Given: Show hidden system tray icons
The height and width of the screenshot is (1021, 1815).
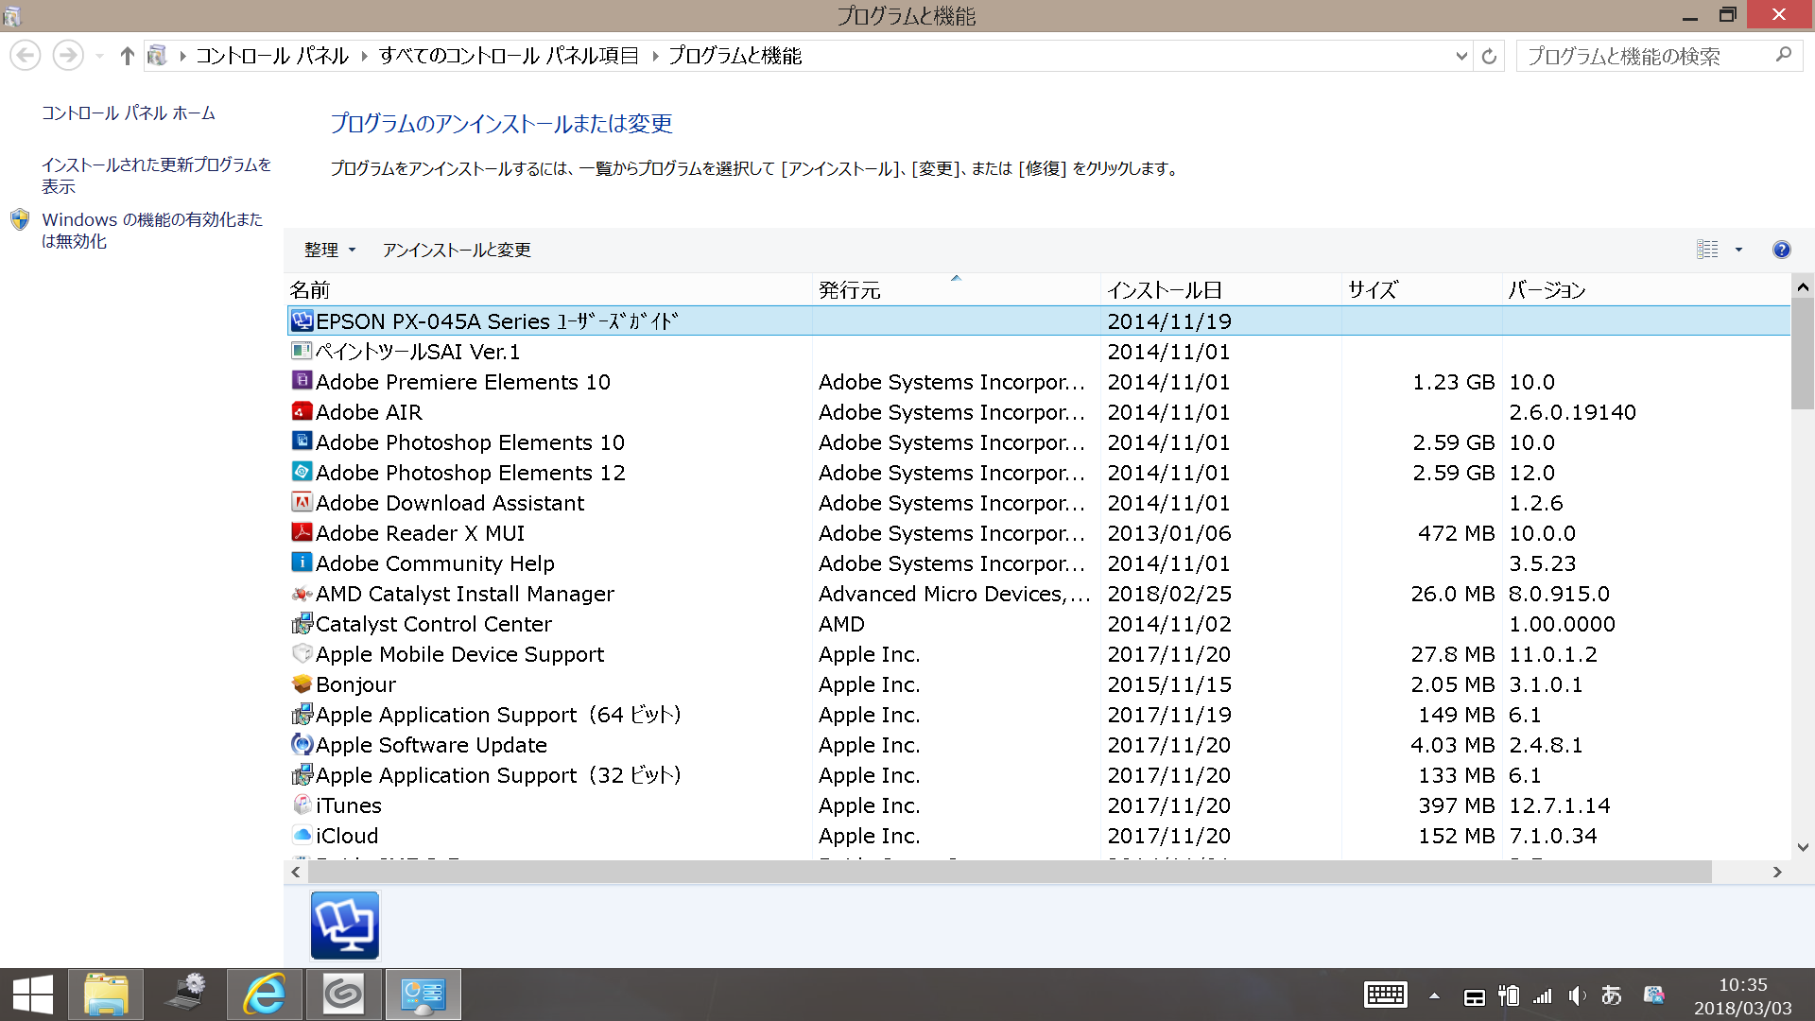Looking at the screenshot, I should click(1434, 995).
